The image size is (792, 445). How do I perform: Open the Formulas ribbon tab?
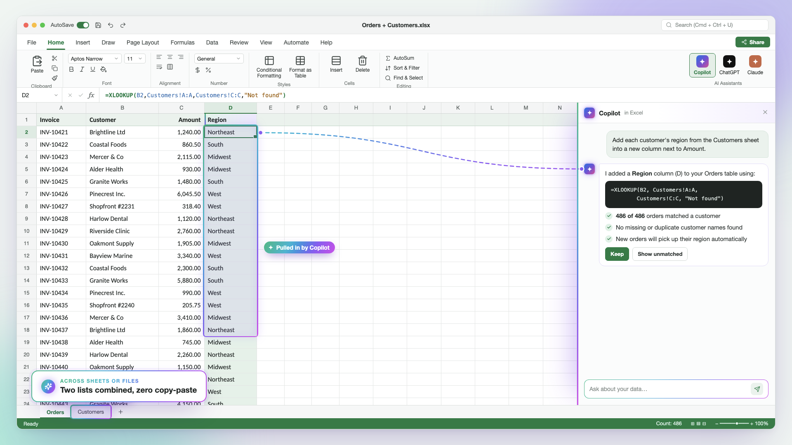(182, 42)
